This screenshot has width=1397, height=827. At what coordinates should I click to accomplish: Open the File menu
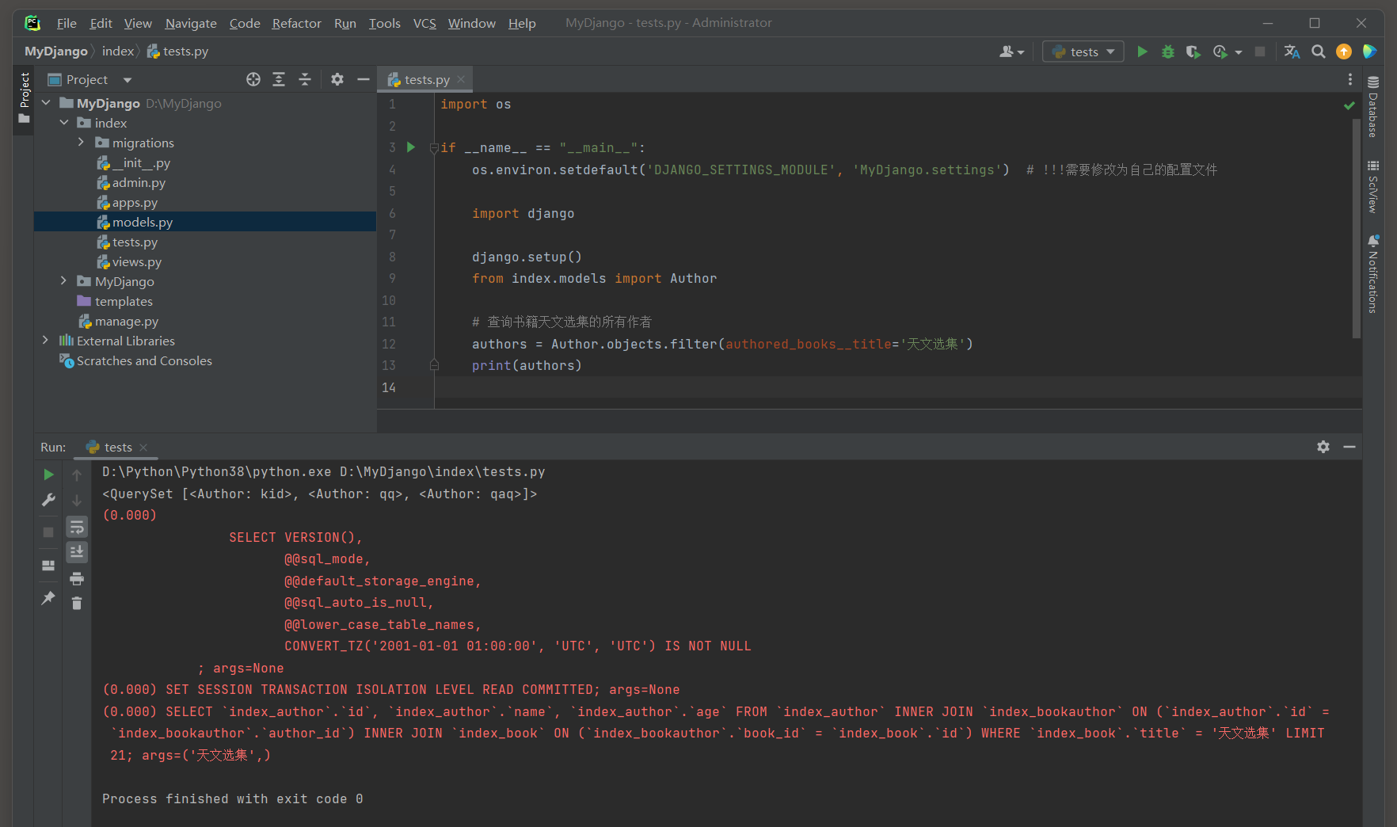67,23
